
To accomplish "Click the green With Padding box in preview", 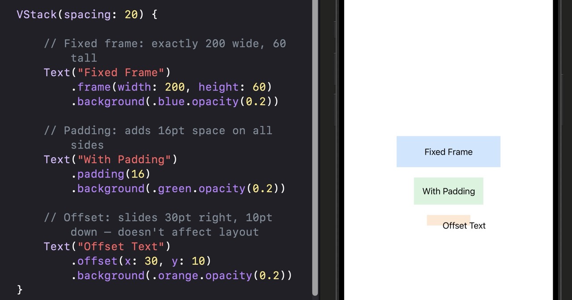I will 448,191.
